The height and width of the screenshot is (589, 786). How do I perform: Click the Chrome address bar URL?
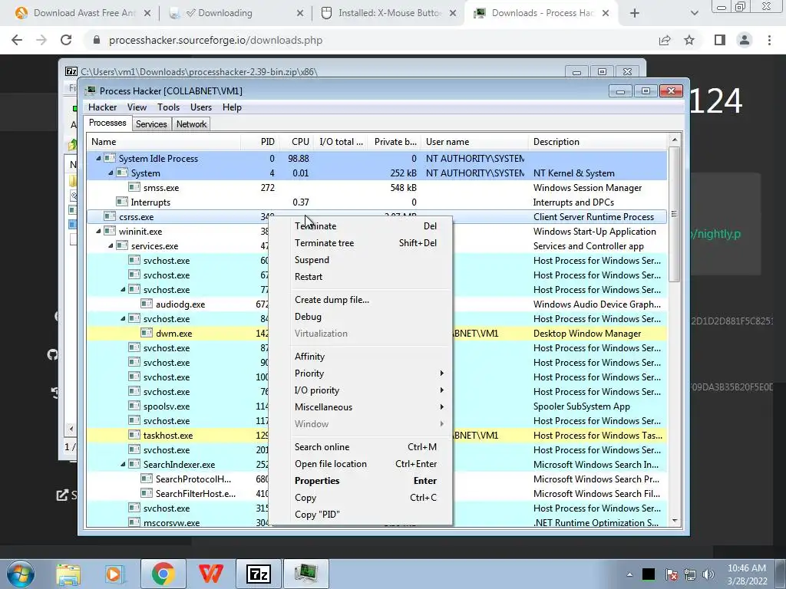point(216,40)
